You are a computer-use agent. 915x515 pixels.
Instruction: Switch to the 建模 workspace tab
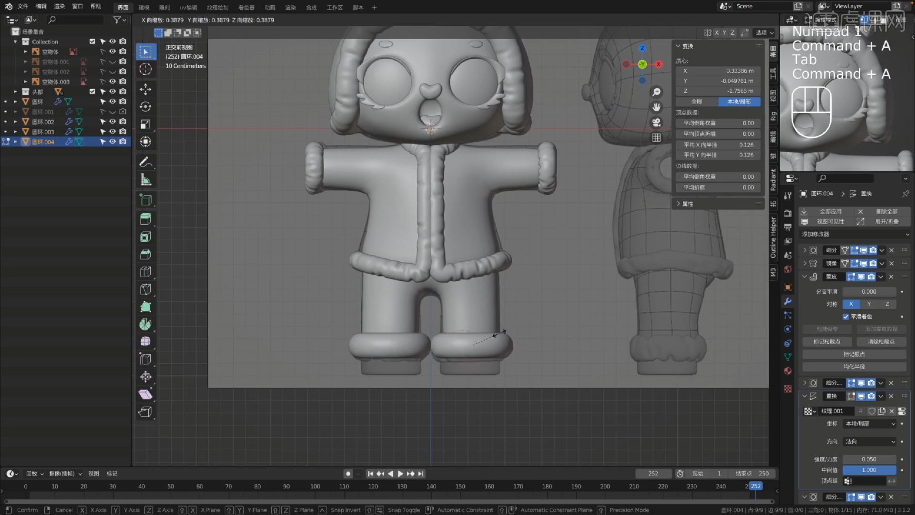click(144, 8)
